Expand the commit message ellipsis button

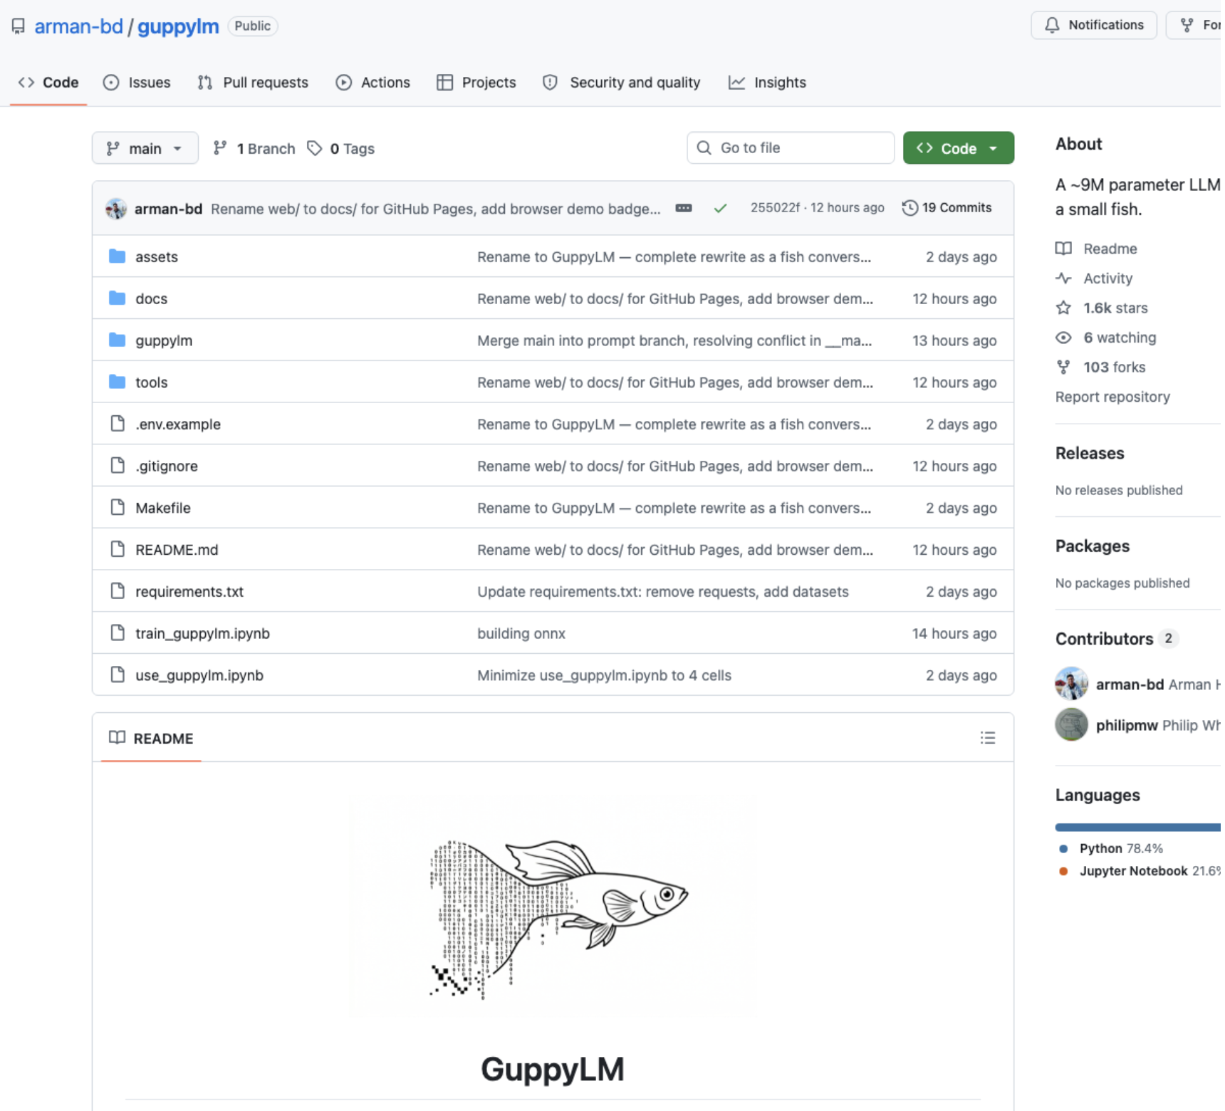(684, 208)
